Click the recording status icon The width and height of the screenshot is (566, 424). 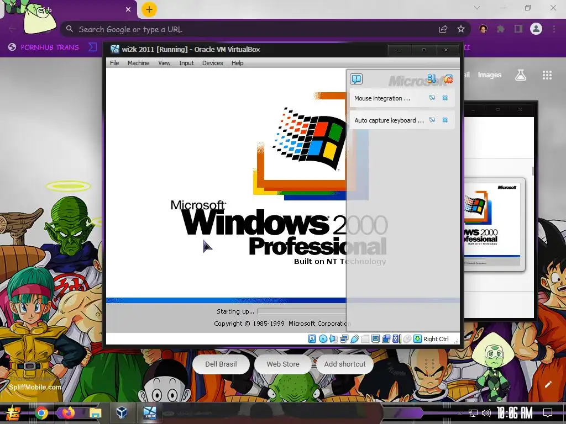[386, 339]
